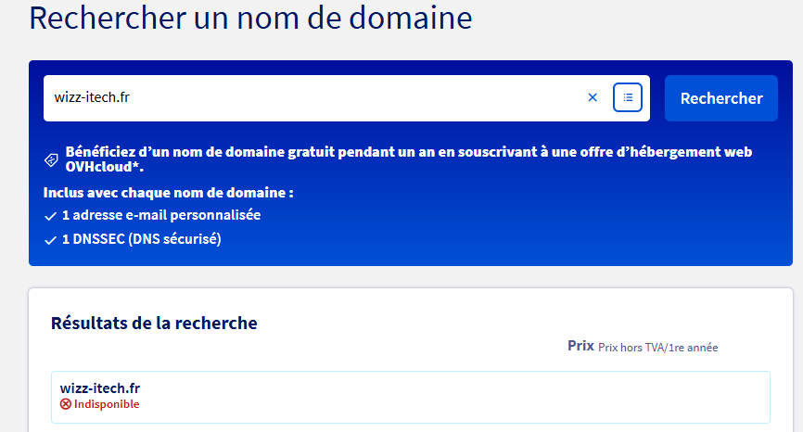This screenshot has height=432, width=803.
Task: Click the red Indisponible status text
Action: tap(107, 404)
